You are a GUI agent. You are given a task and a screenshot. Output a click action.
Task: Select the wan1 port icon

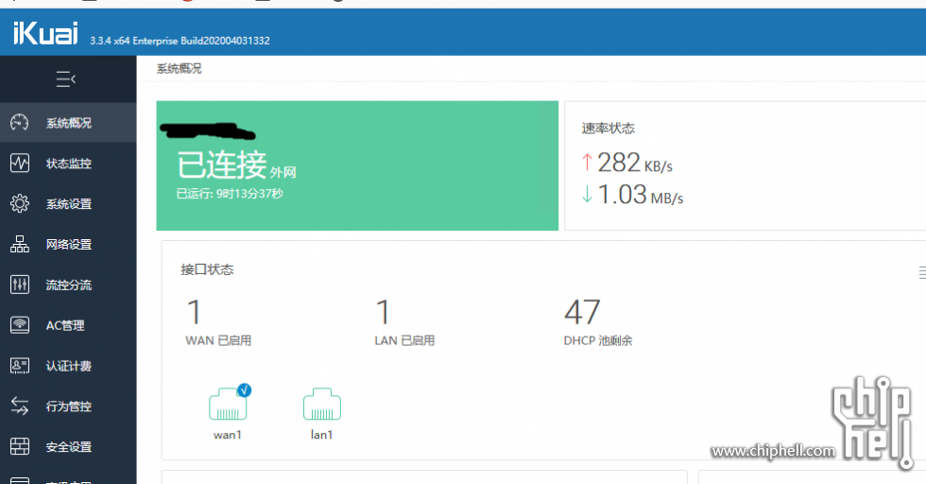click(228, 405)
